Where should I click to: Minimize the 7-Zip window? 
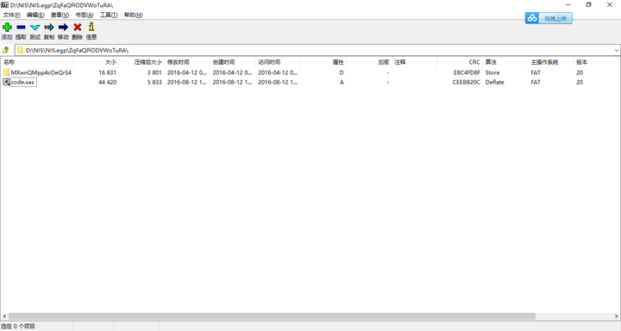568,5
